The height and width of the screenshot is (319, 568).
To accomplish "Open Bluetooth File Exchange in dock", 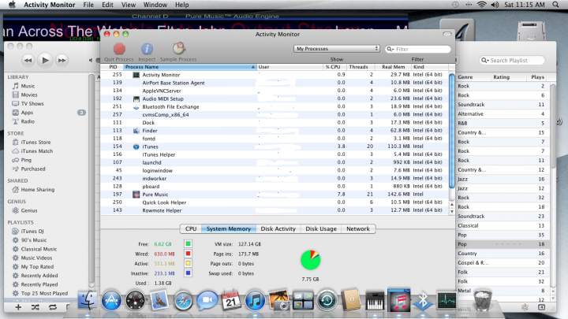I will [423, 301].
